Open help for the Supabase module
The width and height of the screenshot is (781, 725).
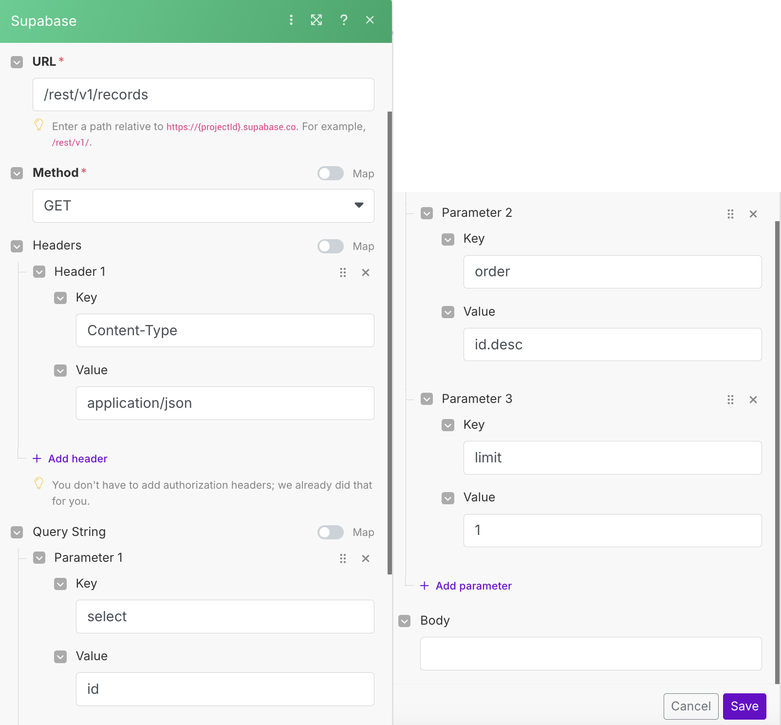click(344, 20)
